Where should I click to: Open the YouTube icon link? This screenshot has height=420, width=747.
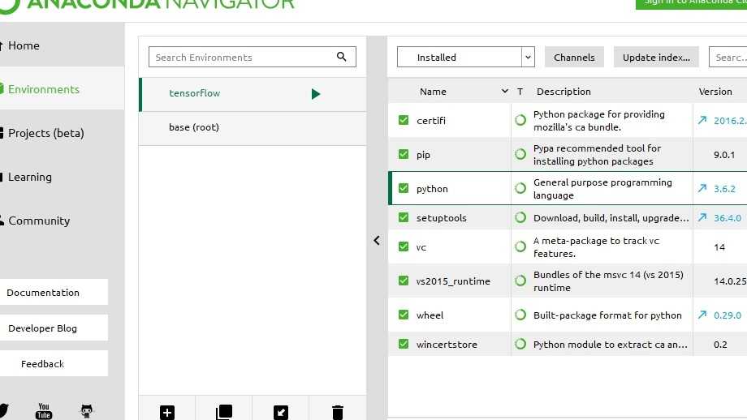tap(44, 411)
